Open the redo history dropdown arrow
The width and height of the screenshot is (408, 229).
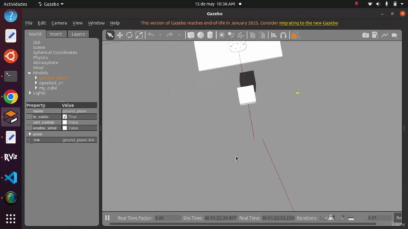pyautogui.click(x=179, y=35)
